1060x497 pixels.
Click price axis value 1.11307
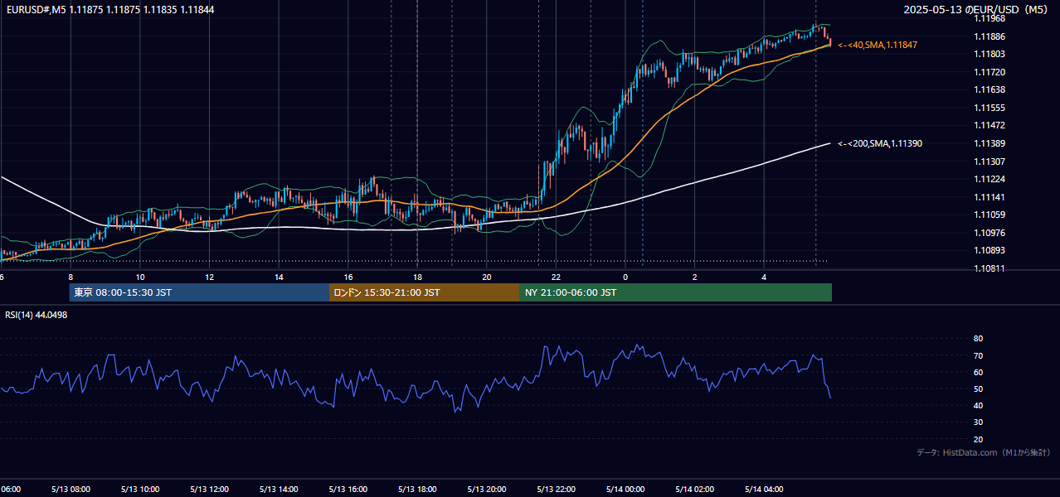tap(989, 162)
